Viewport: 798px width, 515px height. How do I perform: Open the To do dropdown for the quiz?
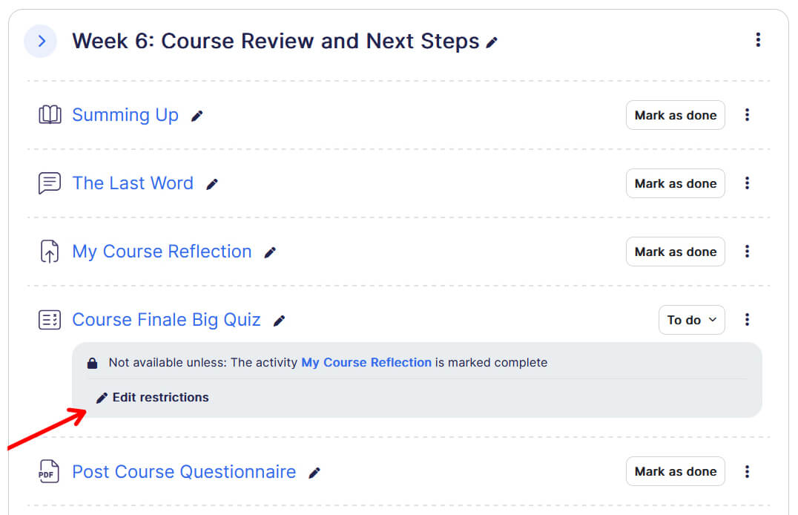pyautogui.click(x=691, y=320)
